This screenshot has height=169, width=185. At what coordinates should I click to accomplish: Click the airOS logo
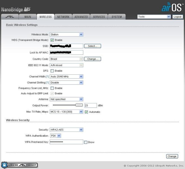tap(172, 7)
